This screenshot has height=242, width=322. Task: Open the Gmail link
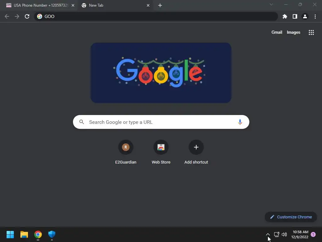coord(277,32)
